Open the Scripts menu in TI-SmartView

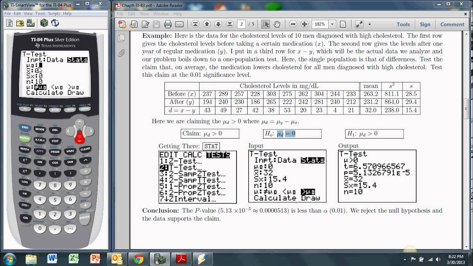click(54, 13)
